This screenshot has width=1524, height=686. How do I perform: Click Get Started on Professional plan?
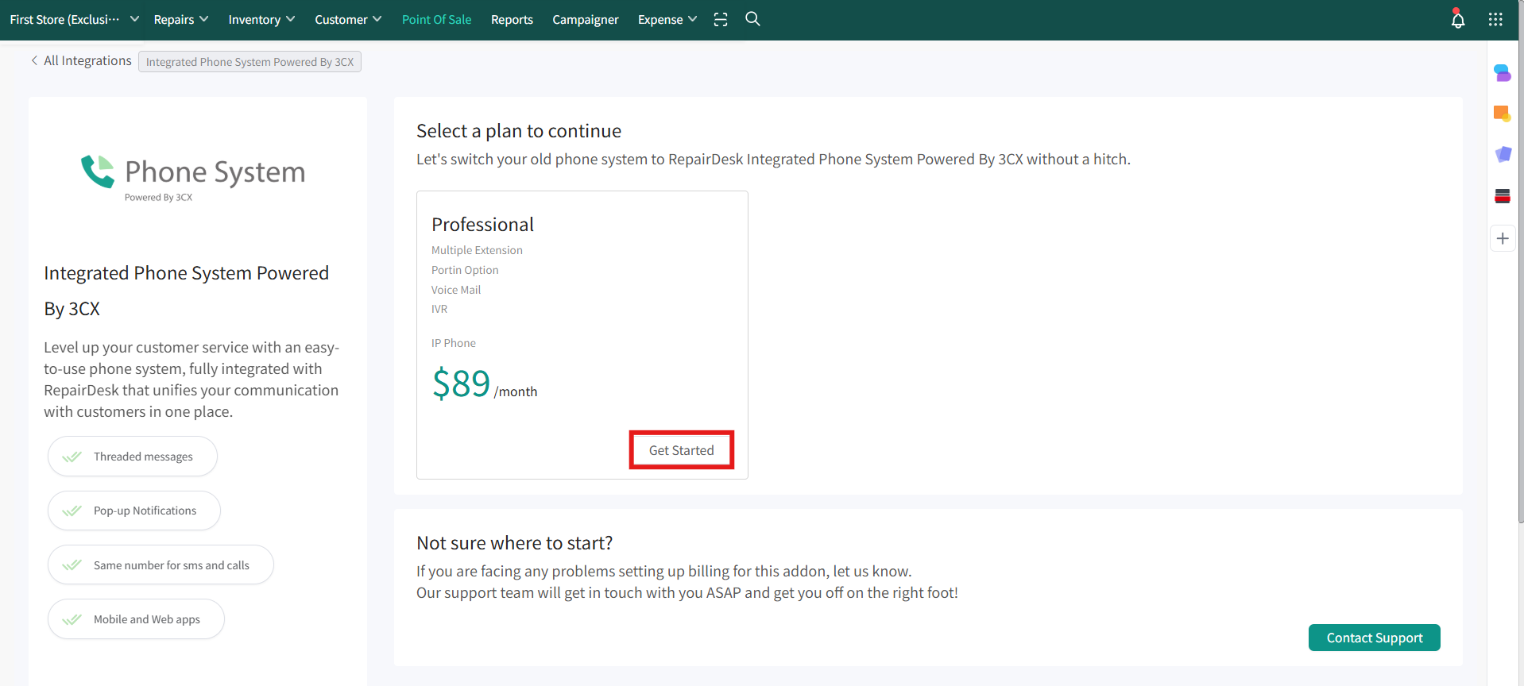[681, 450]
